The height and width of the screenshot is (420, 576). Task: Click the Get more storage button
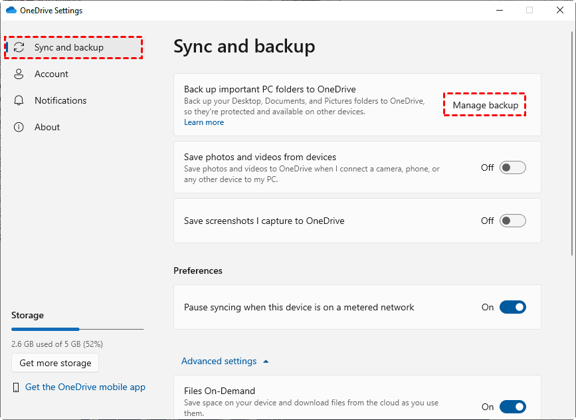tap(55, 363)
